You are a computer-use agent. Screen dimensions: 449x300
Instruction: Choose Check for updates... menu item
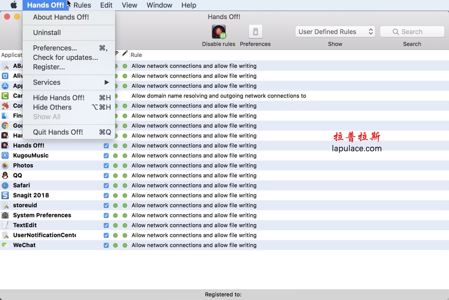coord(65,57)
